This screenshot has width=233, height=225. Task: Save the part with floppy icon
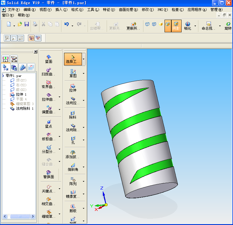[x=27, y=24]
